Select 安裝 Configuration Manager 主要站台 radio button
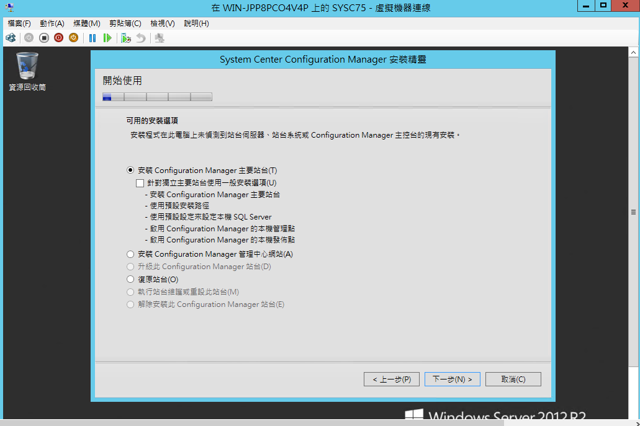The width and height of the screenshot is (640, 426). click(130, 170)
